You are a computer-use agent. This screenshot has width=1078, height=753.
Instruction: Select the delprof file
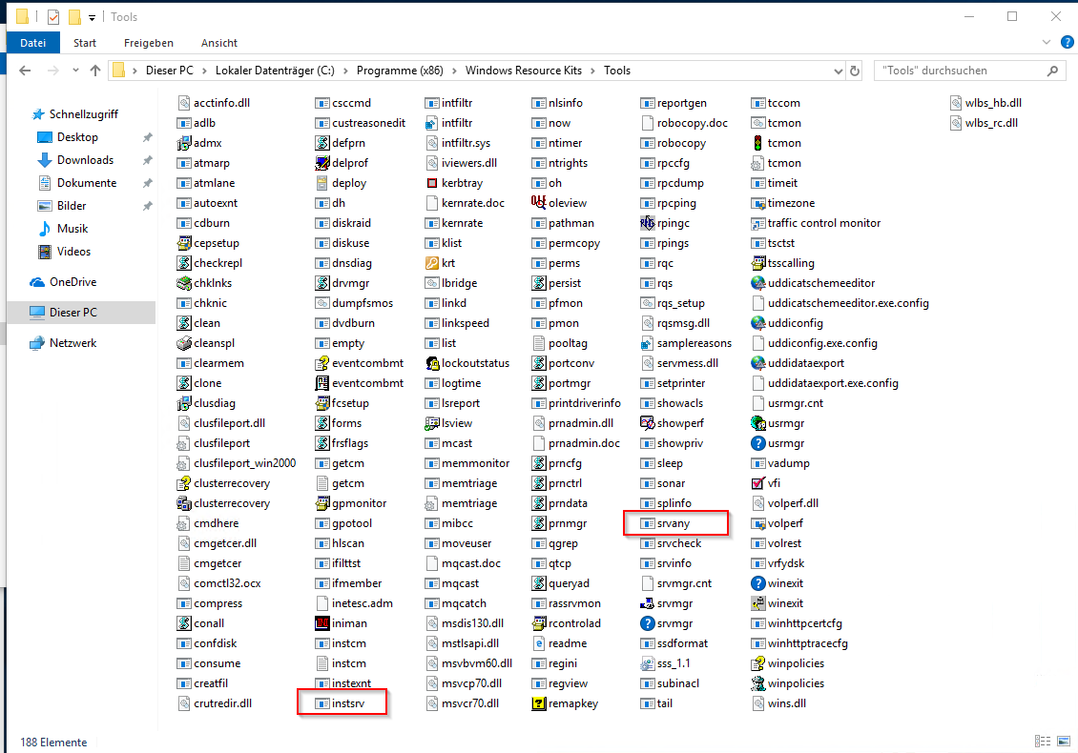(342, 163)
